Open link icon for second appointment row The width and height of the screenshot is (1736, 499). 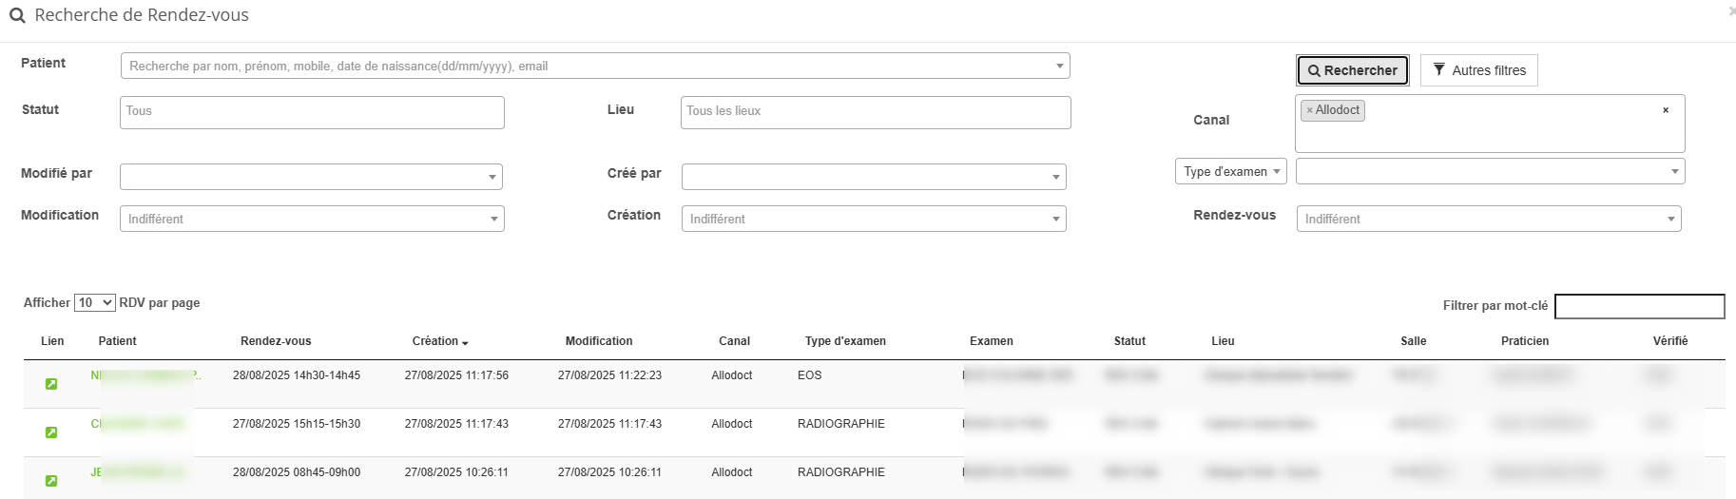pyautogui.click(x=51, y=432)
